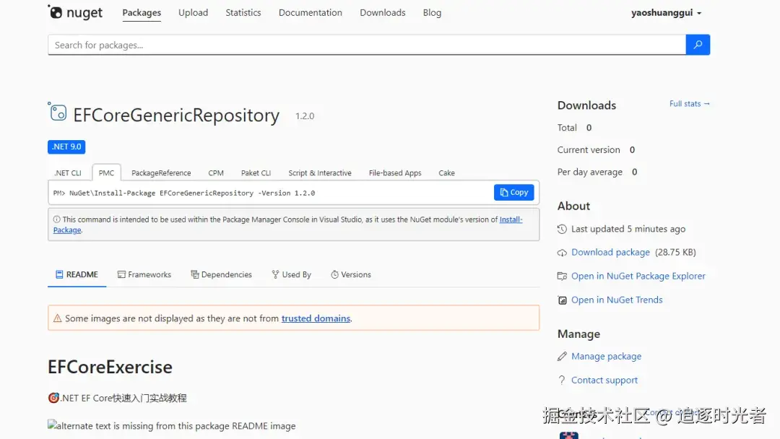Click Open in NuGet Package Explorer
780x439 pixels.
638,276
